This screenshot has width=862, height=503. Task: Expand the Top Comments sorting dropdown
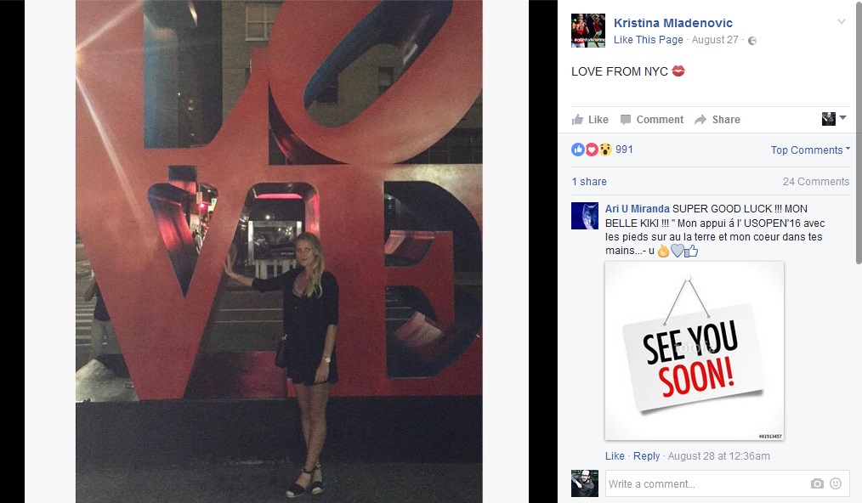810,150
